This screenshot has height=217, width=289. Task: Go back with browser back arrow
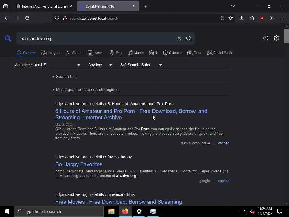coord(7,18)
